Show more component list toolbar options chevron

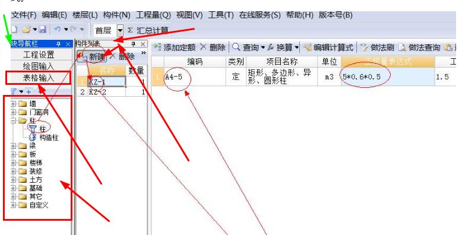143,53
